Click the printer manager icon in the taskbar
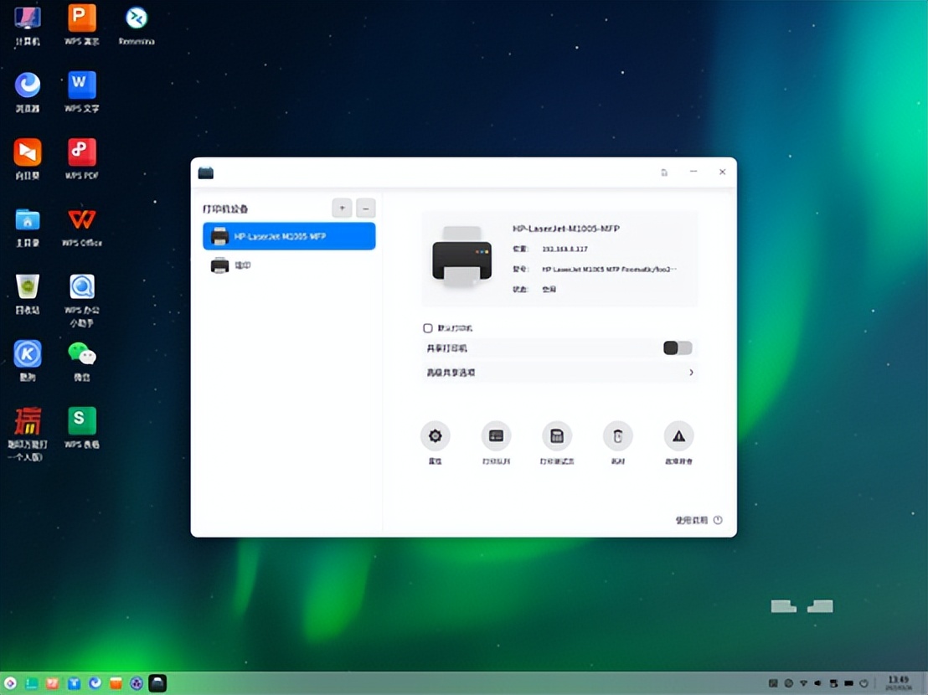The height and width of the screenshot is (695, 928). [x=157, y=683]
